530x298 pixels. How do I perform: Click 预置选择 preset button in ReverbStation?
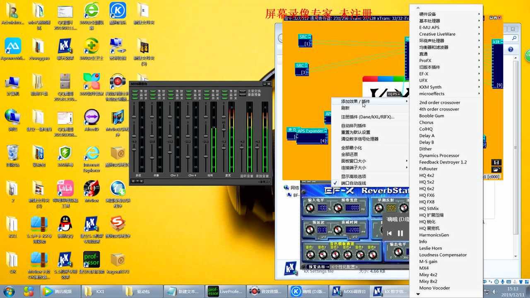click(x=319, y=267)
